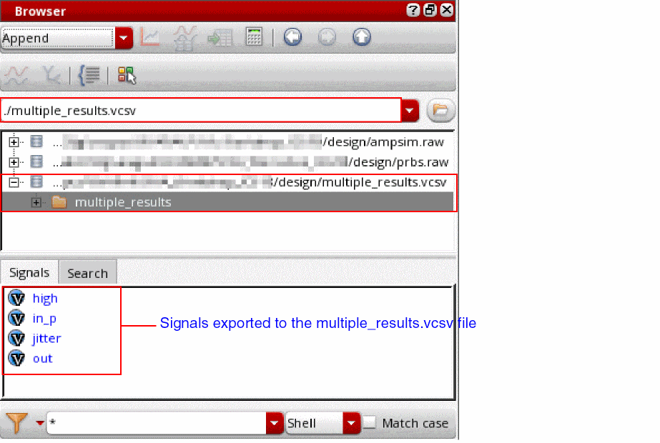Click the open folder browse button
Image resolution: width=660 pixels, height=443 pixels.
pyautogui.click(x=440, y=110)
